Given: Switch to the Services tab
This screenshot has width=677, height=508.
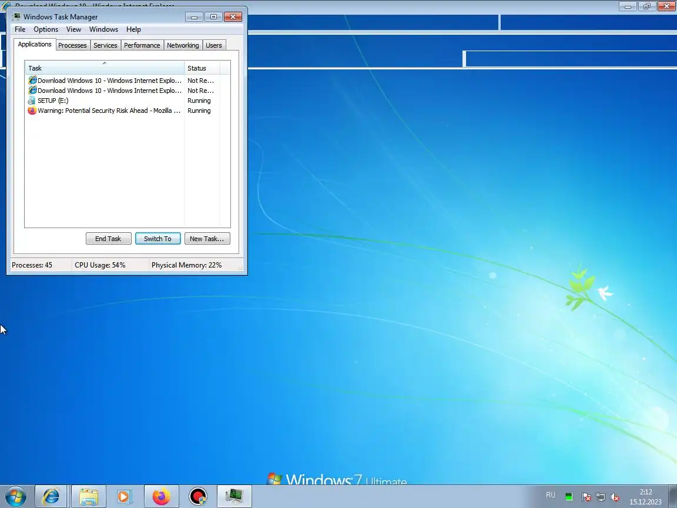Looking at the screenshot, I should pyautogui.click(x=105, y=45).
